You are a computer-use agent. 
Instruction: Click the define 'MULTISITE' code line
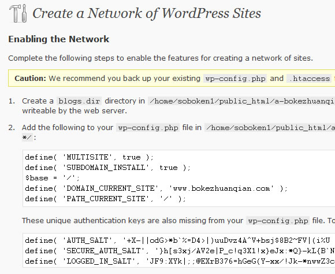pos(90,157)
